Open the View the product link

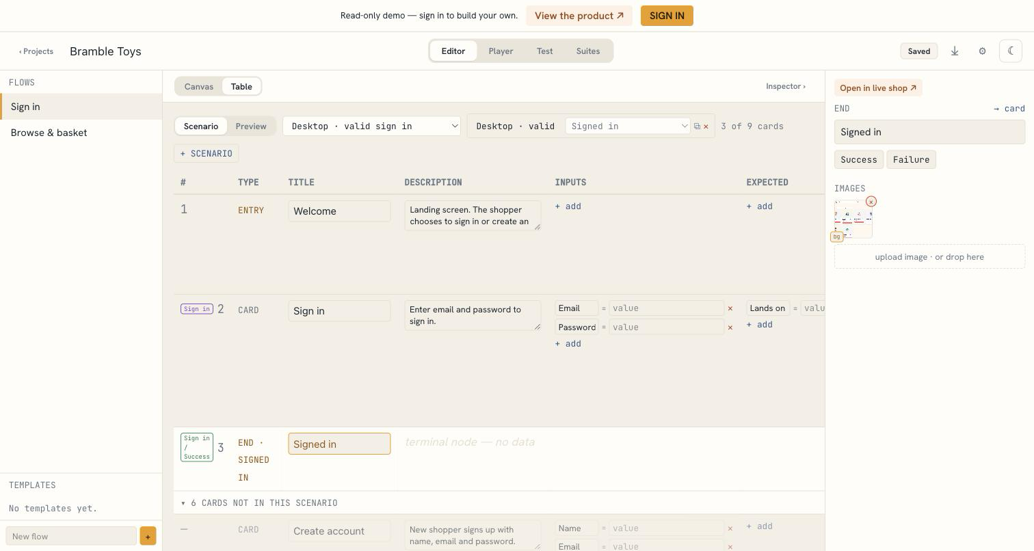pyautogui.click(x=579, y=16)
